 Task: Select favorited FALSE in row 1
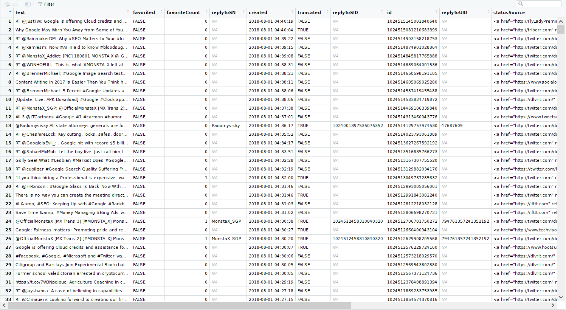(x=148, y=21)
